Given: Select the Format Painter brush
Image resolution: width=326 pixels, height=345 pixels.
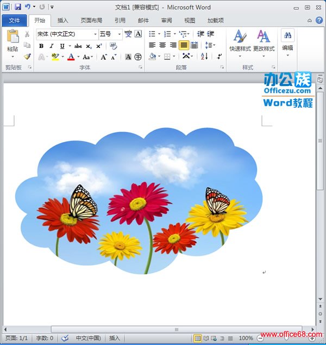Looking at the screenshot, I should click(27, 57).
